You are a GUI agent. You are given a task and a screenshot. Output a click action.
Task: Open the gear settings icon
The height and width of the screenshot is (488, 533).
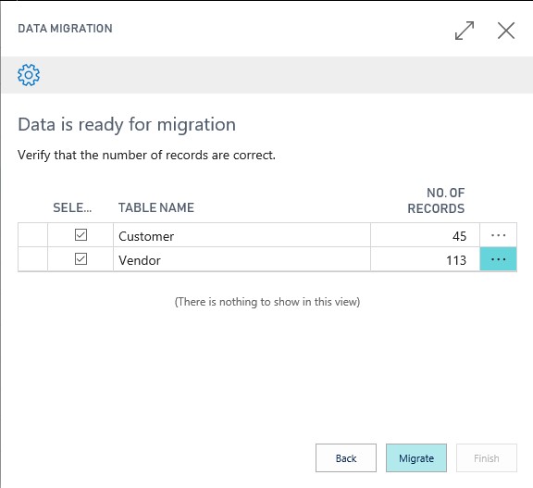coord(29,75)
